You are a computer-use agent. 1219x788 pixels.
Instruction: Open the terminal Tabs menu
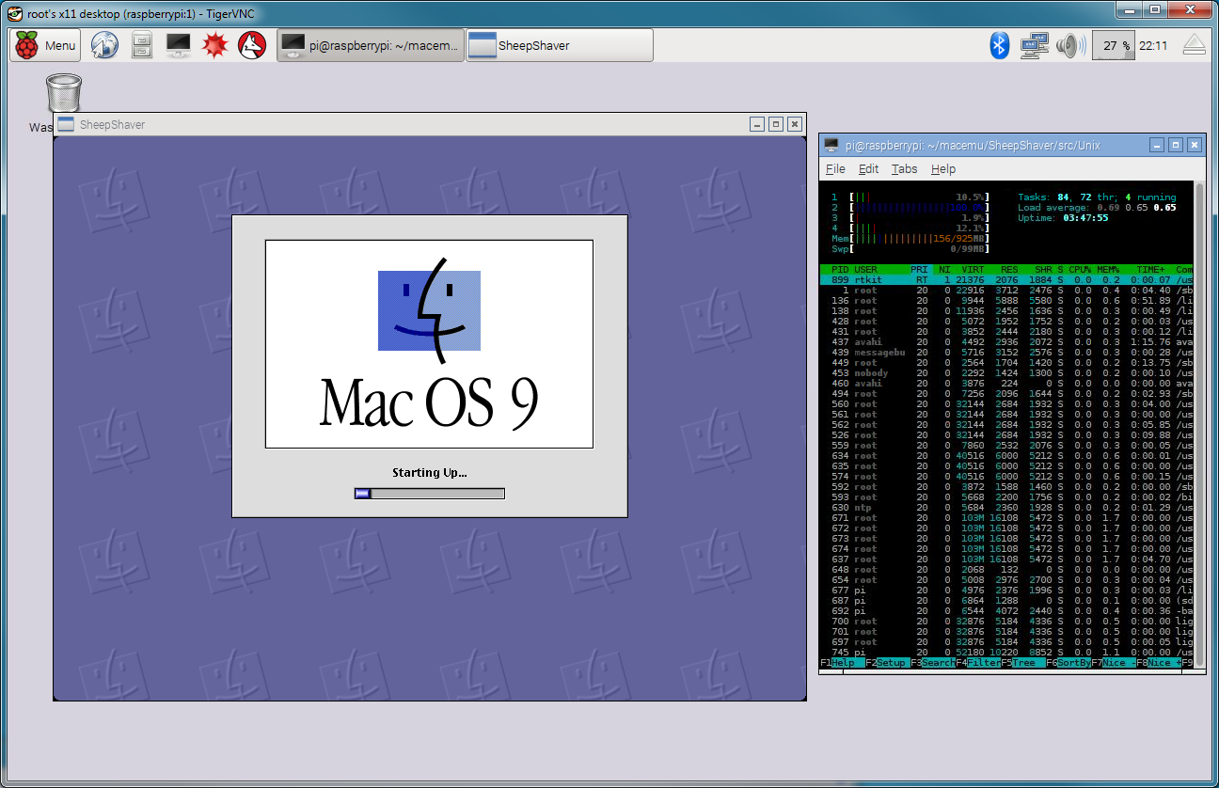[904, 169]
